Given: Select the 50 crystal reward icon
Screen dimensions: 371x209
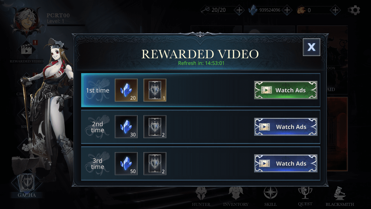Looking at the screenshot, I should pyautogui.click(x=126, y=163).
